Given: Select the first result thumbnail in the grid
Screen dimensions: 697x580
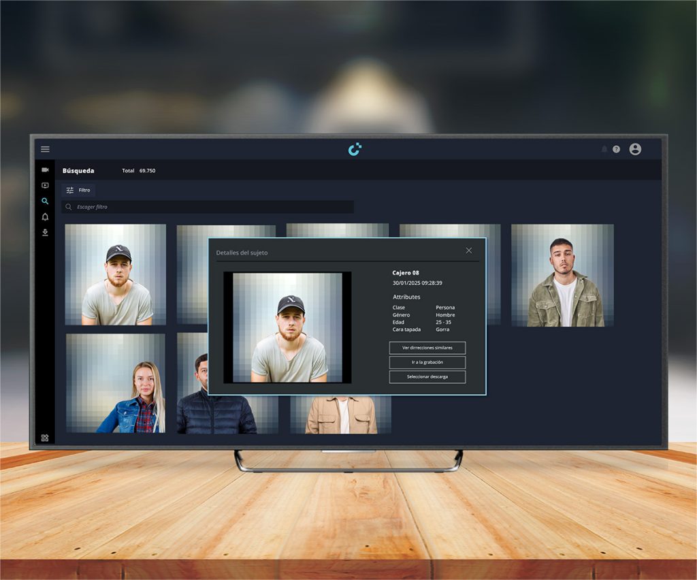Looking at the screenshot, I should click(x=116, y=274).
